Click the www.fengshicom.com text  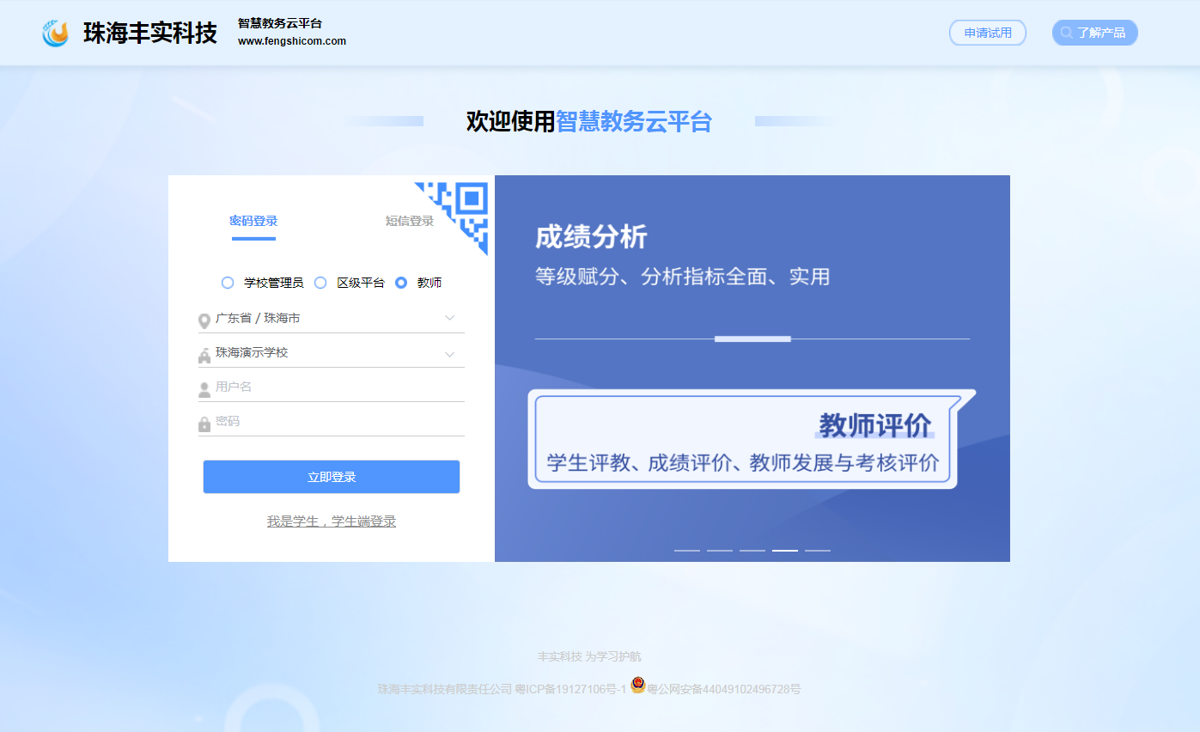[x=292, y=41]
